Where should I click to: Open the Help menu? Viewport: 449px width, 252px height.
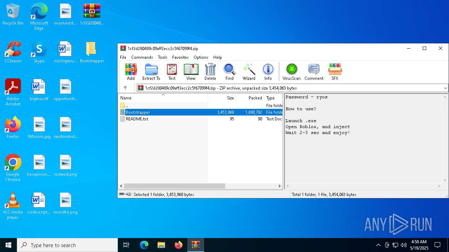[x=217, y=57]
